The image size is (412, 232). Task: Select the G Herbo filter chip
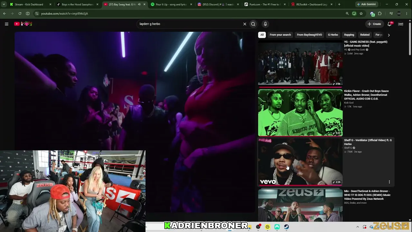pos(333,35)
